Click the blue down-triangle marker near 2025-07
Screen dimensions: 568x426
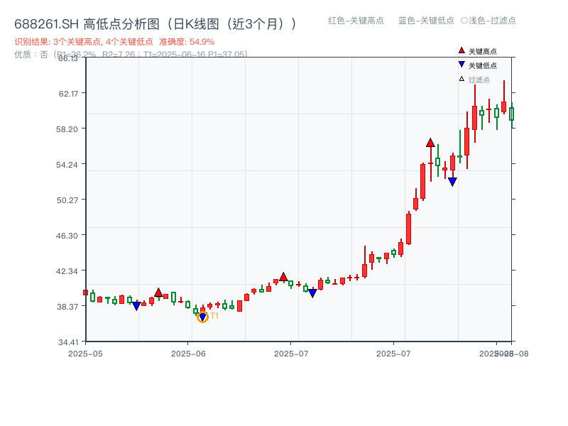coord(312,292)
